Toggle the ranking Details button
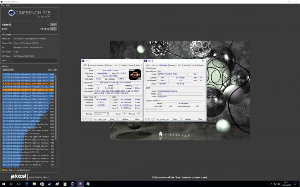The image size is (300, 187). [x=55, y=70]
